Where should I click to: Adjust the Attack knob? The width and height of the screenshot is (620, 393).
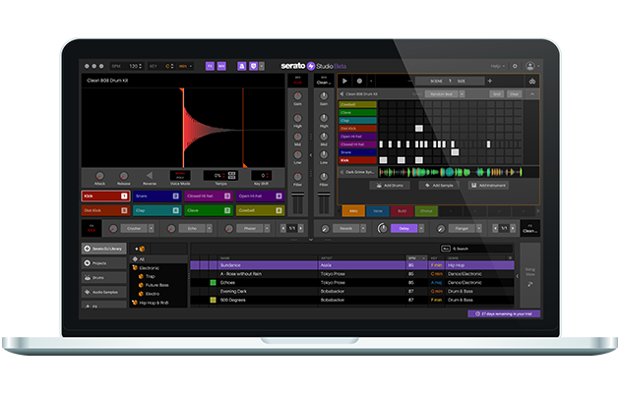pyautogui.click(x=99, y=173)
